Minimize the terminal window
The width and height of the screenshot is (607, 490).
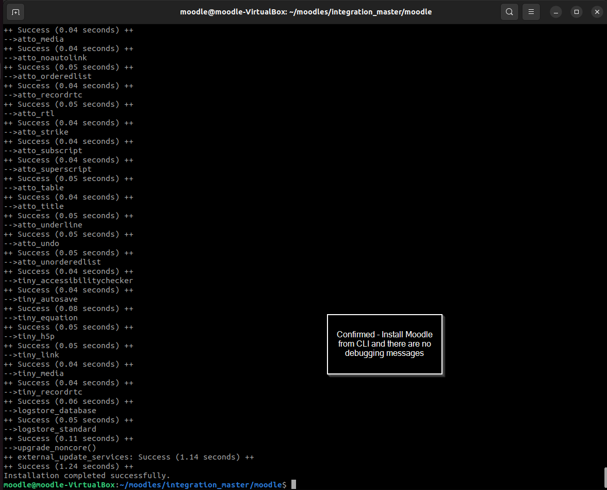pos(556,12)
